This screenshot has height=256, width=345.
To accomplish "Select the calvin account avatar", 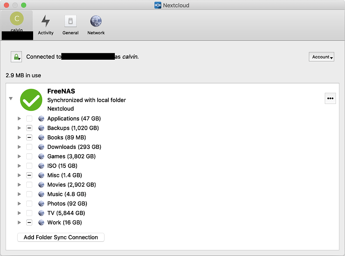I will click(x=17, y=18).
